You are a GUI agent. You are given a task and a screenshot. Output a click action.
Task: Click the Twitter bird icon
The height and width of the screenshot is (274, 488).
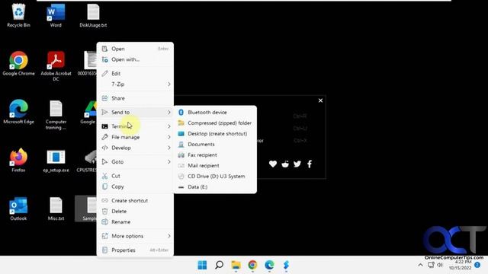(297, 164)
